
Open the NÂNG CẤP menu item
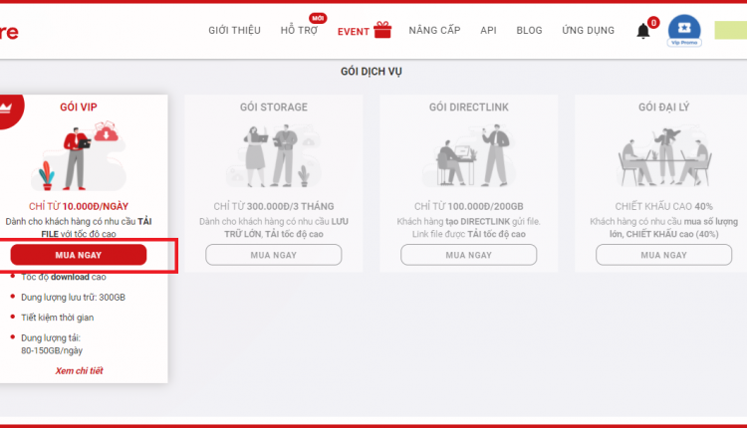tap(434, 31)
